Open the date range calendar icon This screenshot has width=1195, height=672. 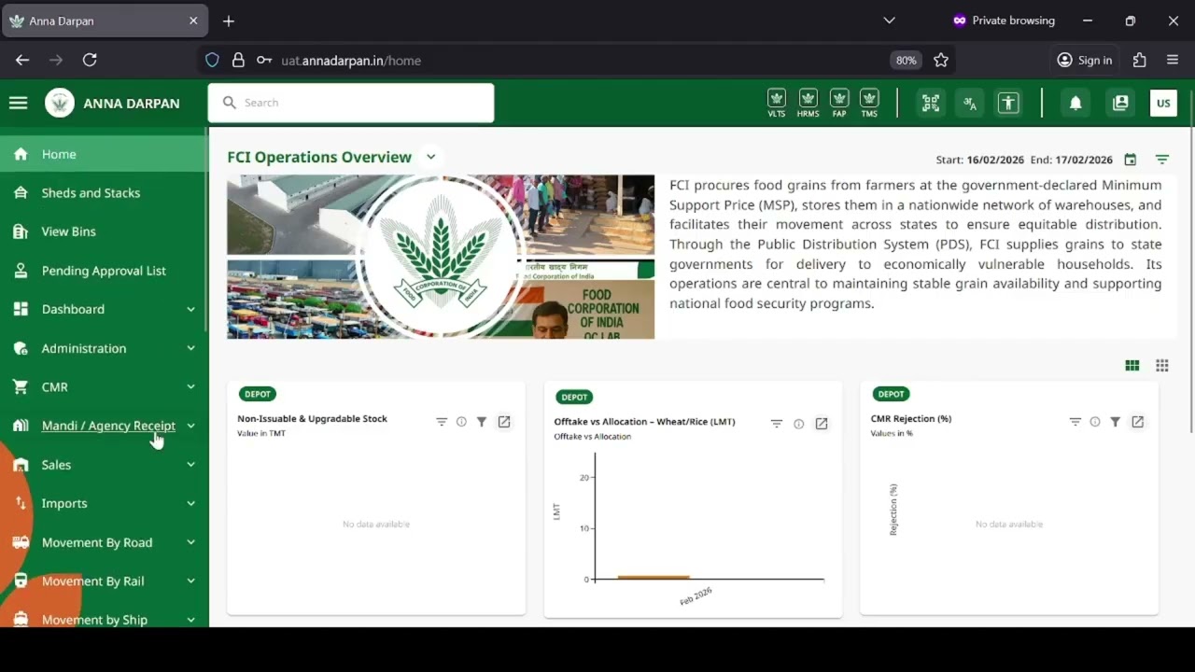point(1130,160)
